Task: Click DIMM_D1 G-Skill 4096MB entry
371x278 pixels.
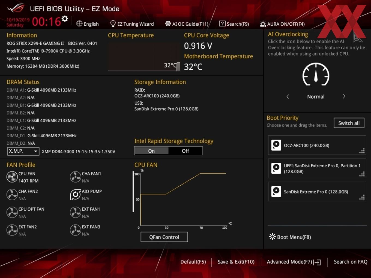Action: tap(41, 136)
